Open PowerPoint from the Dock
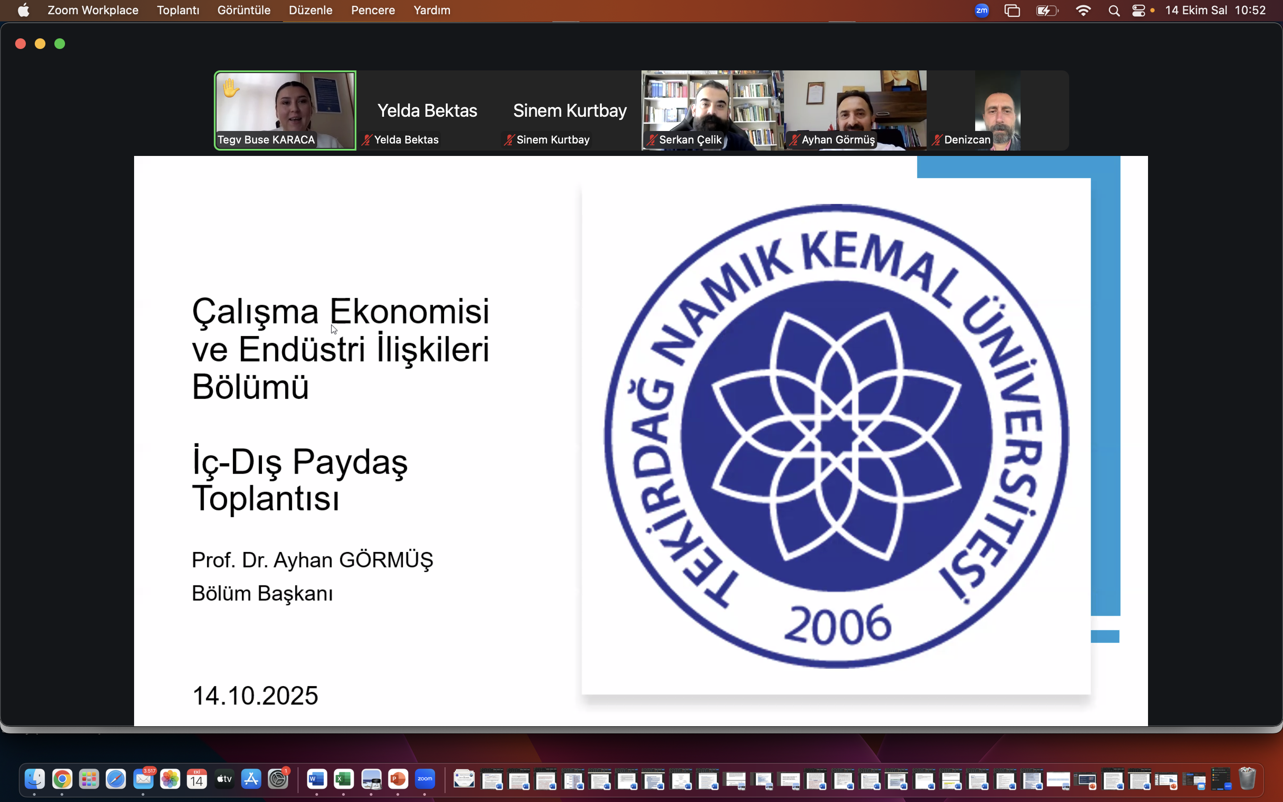The height and width of the screenshot is (802, 1283). (x=398, y=779)
